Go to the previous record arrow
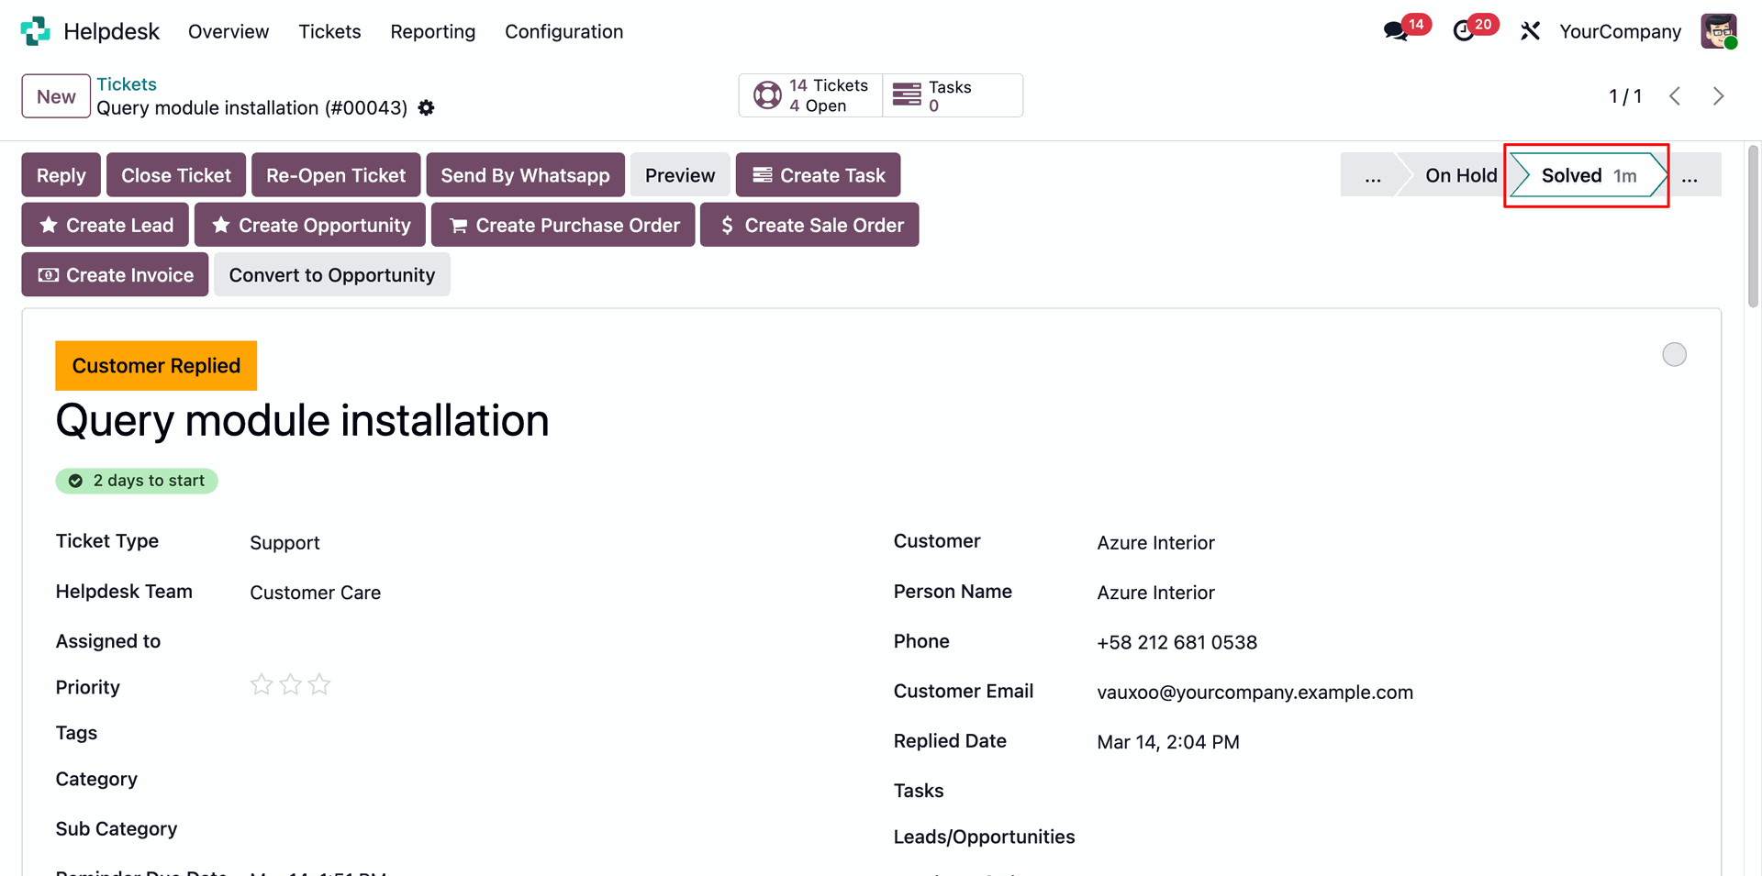The height and width of the screenshot is (876, 1762). (x=1675, y=96)
